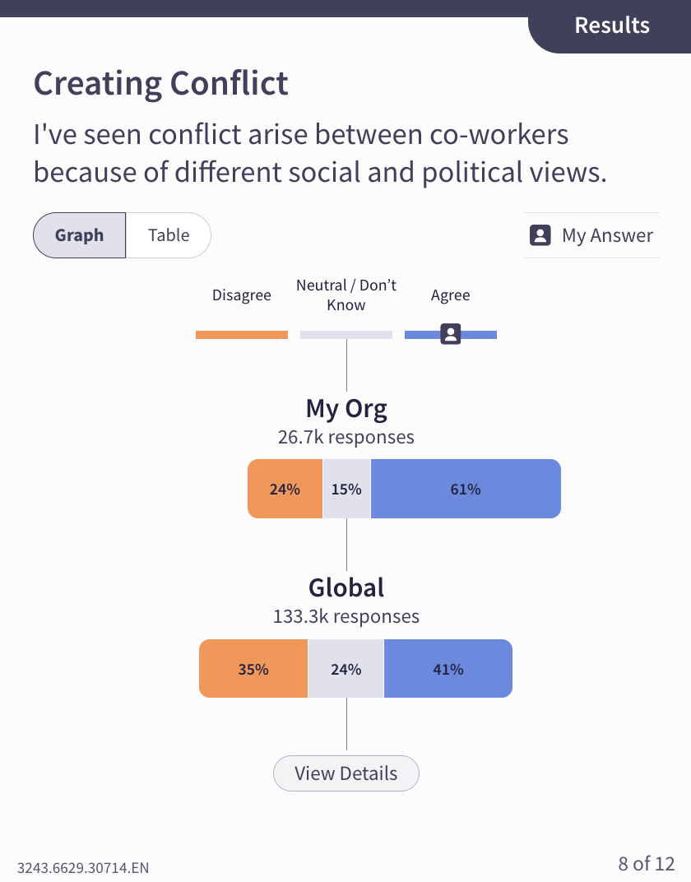Open View Details for results
This screenshot has width=691, height=882.
tap(346, 773)
